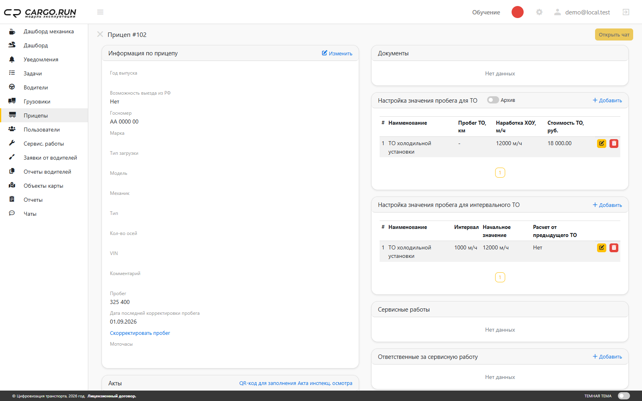Click the Сервис. работы wrench icon
Image resolution: width=642 pixels, height=401 pixels.
tap(12, 143)
